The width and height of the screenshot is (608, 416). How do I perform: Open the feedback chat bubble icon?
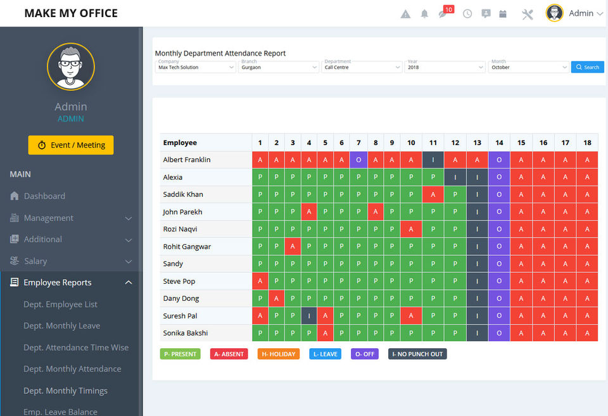tap(486, 14)
